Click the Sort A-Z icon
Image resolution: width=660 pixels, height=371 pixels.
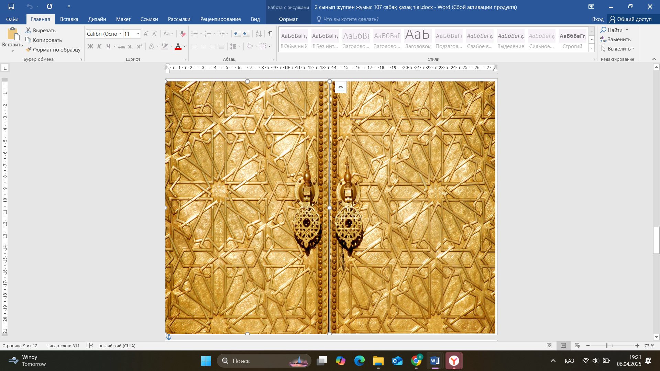pos(259,34)
